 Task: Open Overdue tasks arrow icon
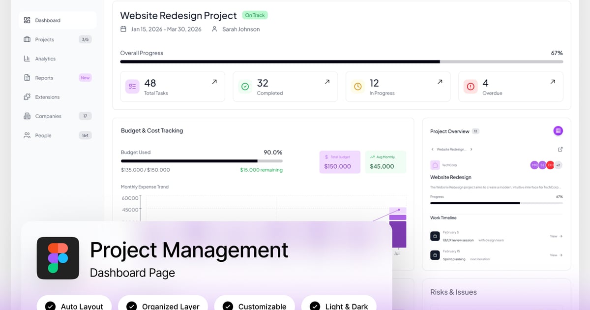point(553,82)
